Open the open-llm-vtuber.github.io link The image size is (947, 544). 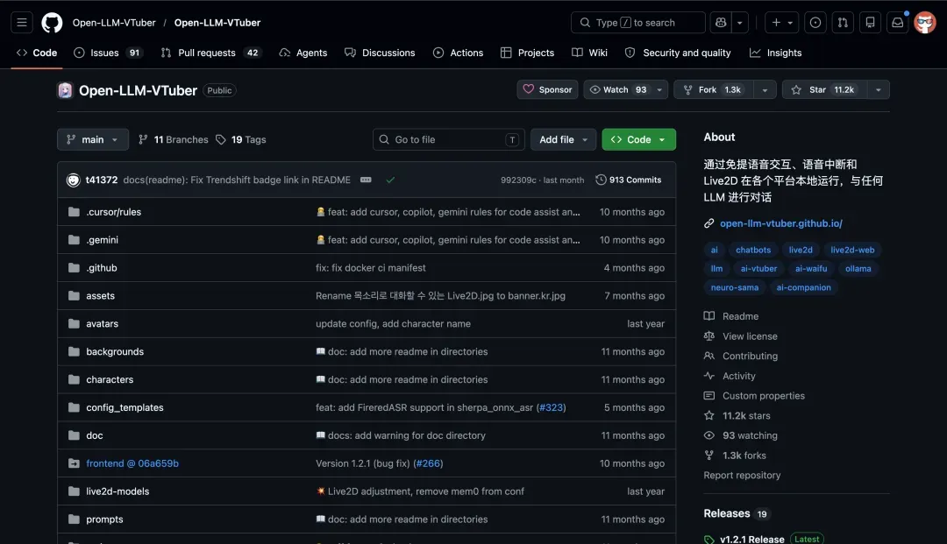(x=781, y=223)
